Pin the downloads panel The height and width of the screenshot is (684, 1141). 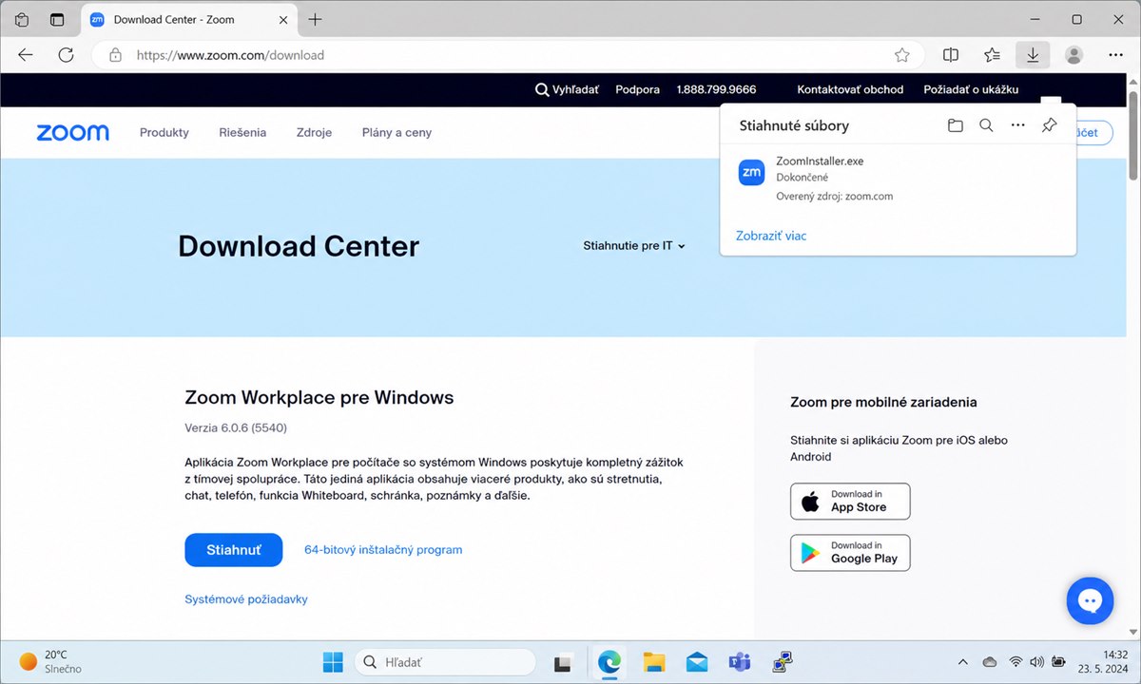1050,125
